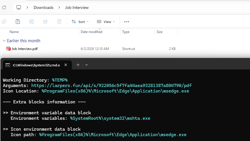Click the Extra blocks information heading
The height and width of the screenshot is (141, 250).
tap(44, 102)
